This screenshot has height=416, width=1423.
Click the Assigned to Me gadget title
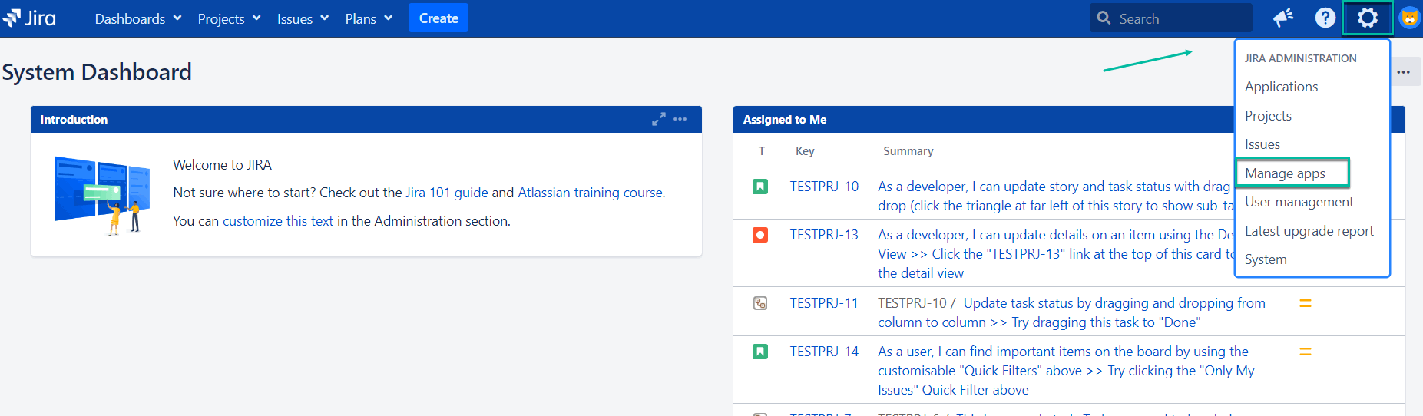[785, 120]
